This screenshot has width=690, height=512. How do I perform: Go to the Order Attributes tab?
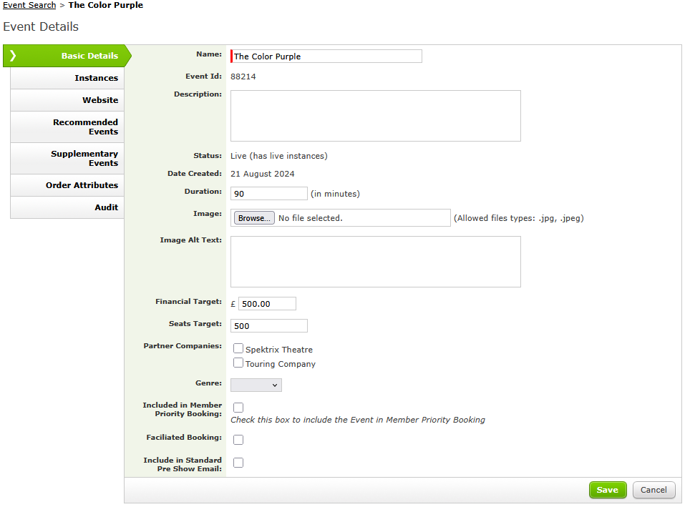[x=67, y=185]
